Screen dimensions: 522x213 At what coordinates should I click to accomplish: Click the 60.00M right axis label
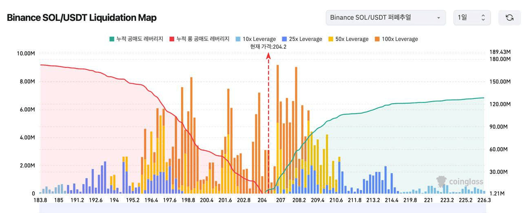click(x=498, y=149)
